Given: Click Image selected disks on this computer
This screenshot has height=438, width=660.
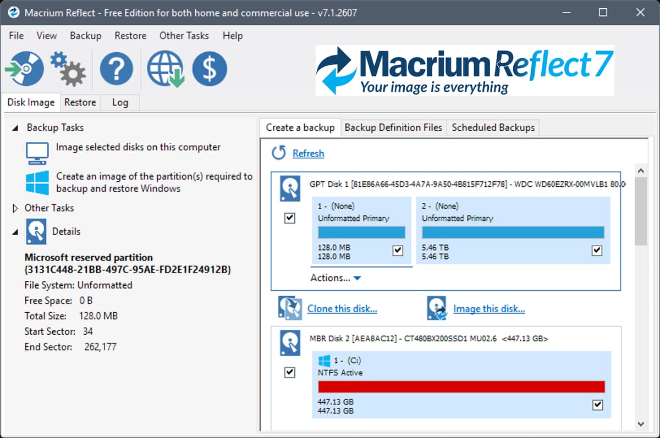Looking at the screenshot, I should (x=138, y=147).
